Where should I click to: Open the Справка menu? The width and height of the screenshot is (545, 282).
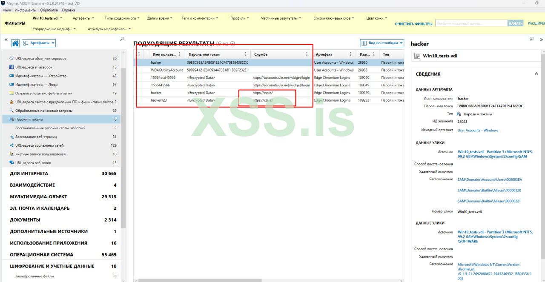69,10
